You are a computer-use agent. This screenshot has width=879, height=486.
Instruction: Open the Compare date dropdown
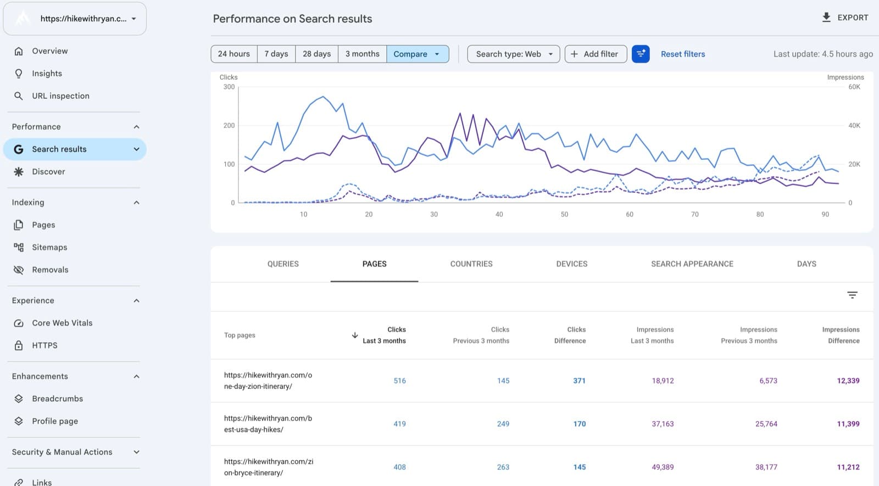(x=418, y=54)
